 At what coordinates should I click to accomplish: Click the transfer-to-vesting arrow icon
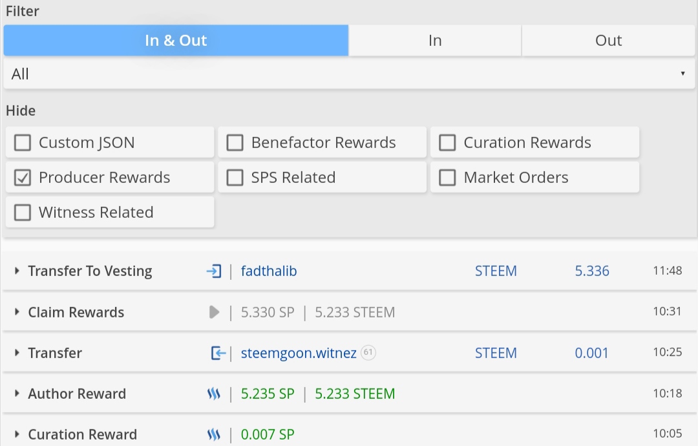point(214,271)
